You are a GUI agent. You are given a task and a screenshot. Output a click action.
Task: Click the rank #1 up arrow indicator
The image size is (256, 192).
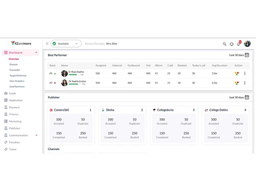pos(55,74)
